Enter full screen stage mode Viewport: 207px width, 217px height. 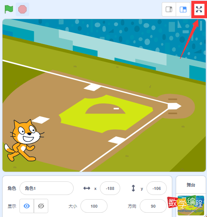(199, 9)
